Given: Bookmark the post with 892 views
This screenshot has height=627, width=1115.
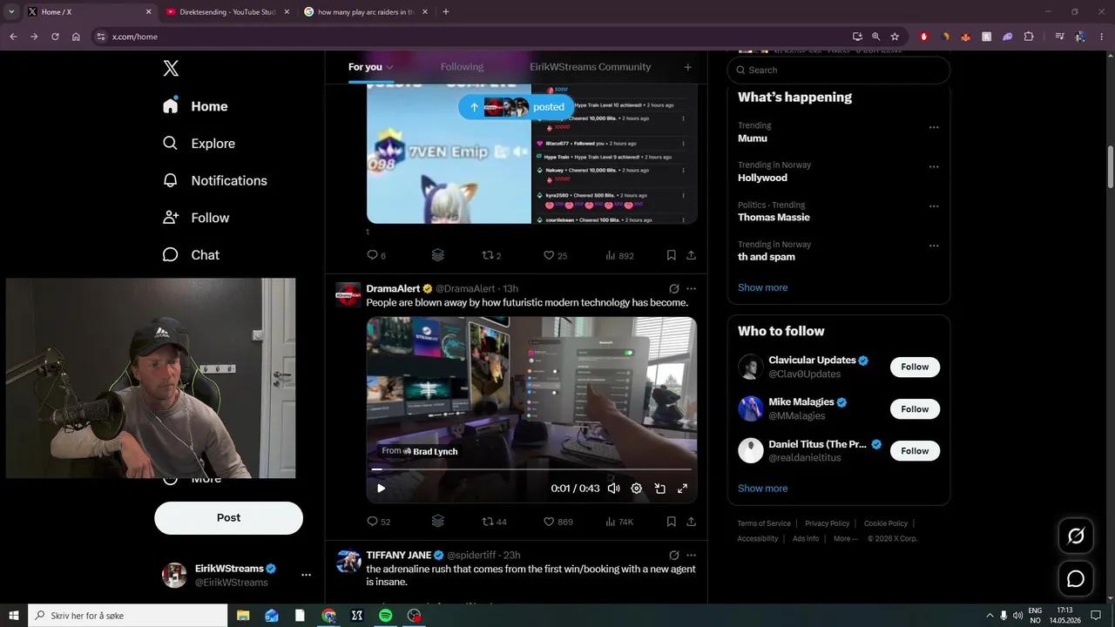Looking at the screenshot, I should pyautogui.click(x=671, y=255).
